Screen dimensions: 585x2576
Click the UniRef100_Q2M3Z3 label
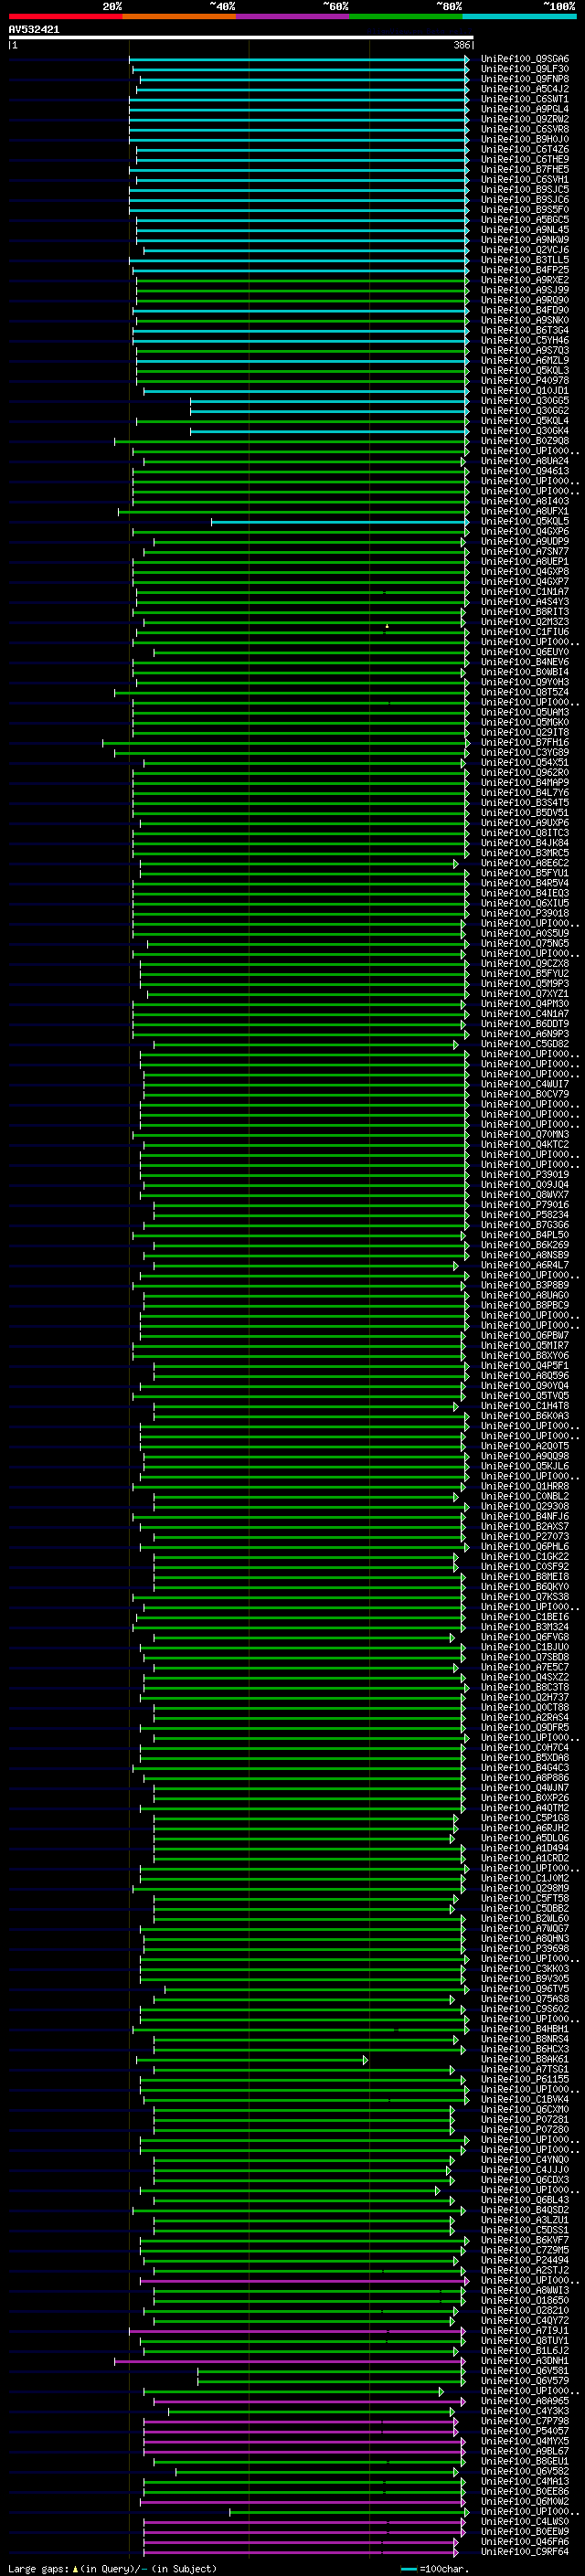click(x=525, y=622)
